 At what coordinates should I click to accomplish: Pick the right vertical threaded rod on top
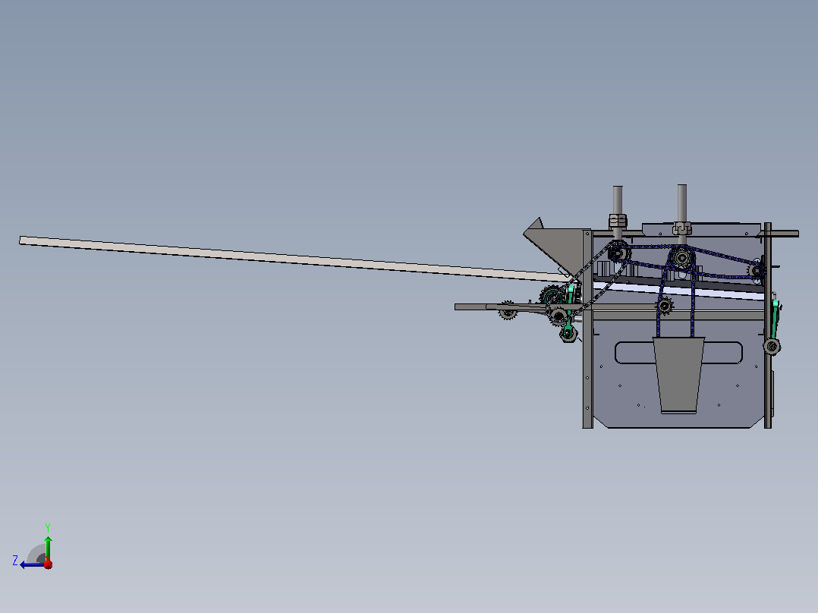coord(682,203)
